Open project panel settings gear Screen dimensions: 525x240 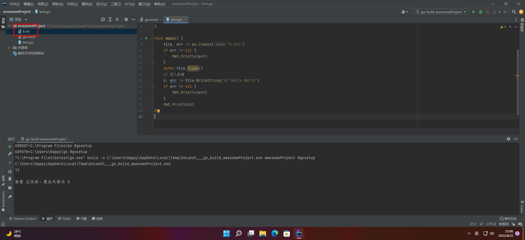[126, 19]
